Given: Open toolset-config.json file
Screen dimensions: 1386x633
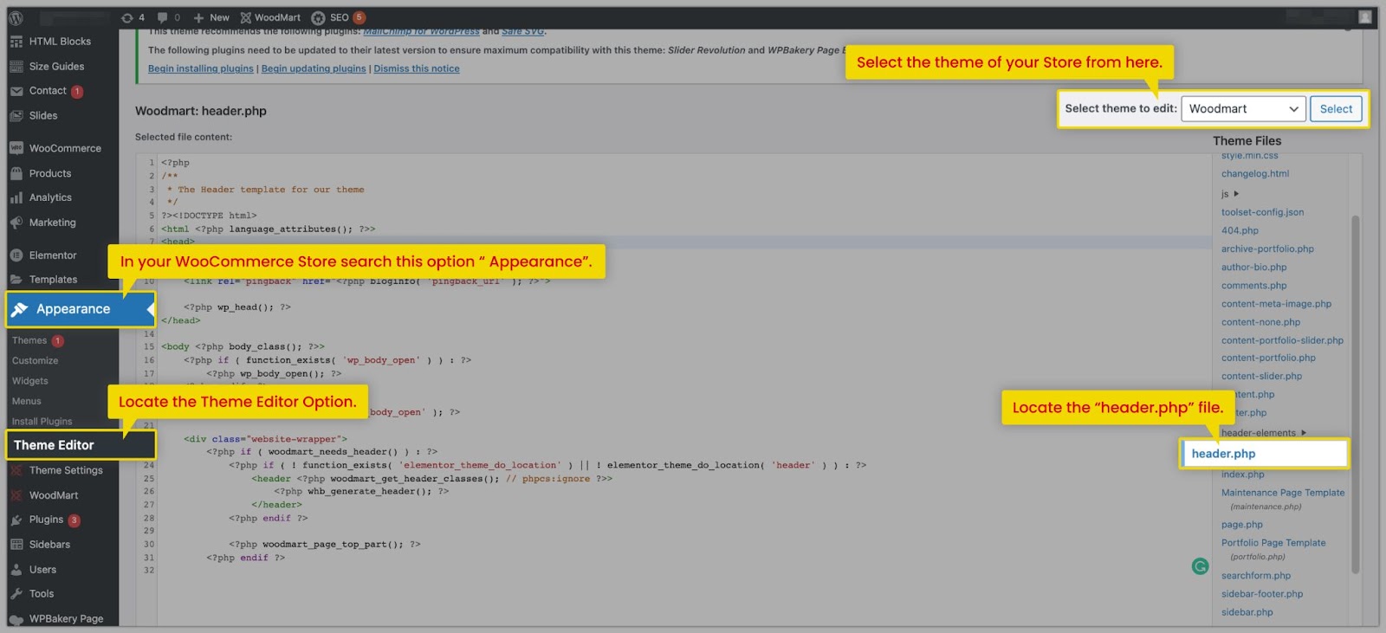Looking at the screenshot, I should tap(1262, 212).
